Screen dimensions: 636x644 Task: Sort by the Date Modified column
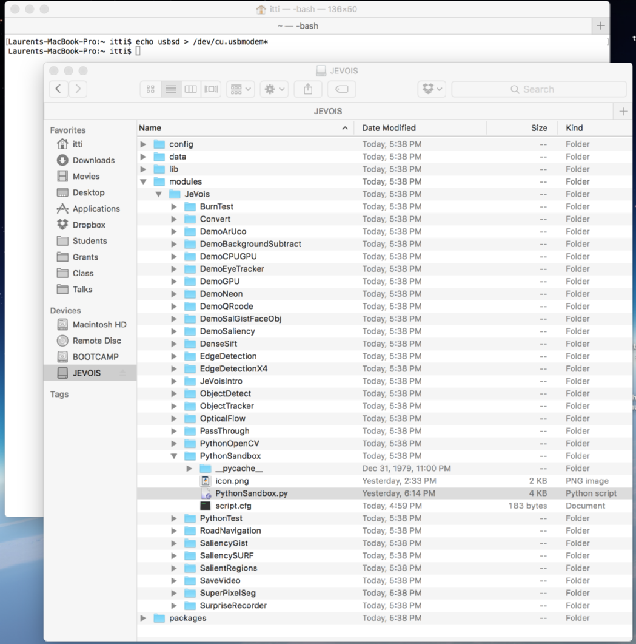click(420, 128)
